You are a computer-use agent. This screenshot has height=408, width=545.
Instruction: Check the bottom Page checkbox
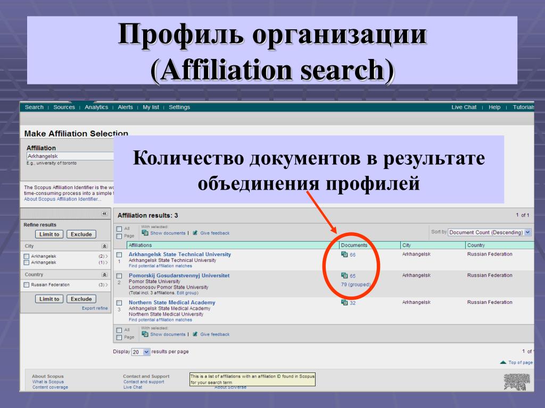[119, 337]
